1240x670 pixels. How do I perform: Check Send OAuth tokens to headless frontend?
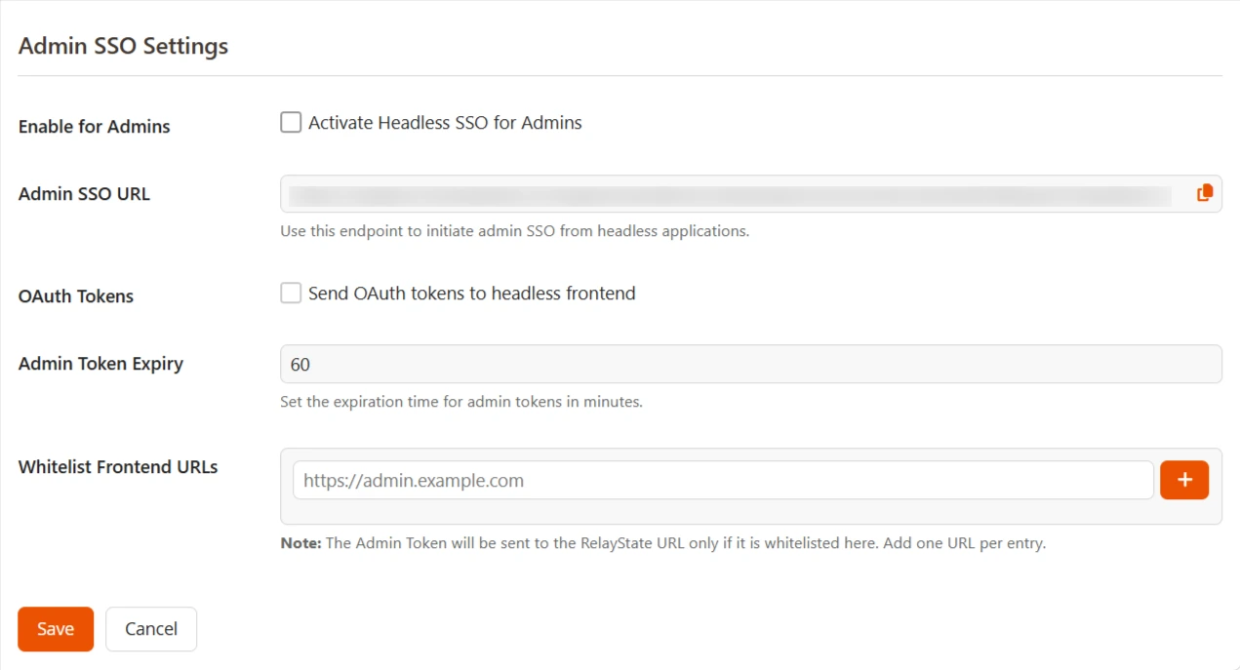pyautogui.click(x=290, y=293)
